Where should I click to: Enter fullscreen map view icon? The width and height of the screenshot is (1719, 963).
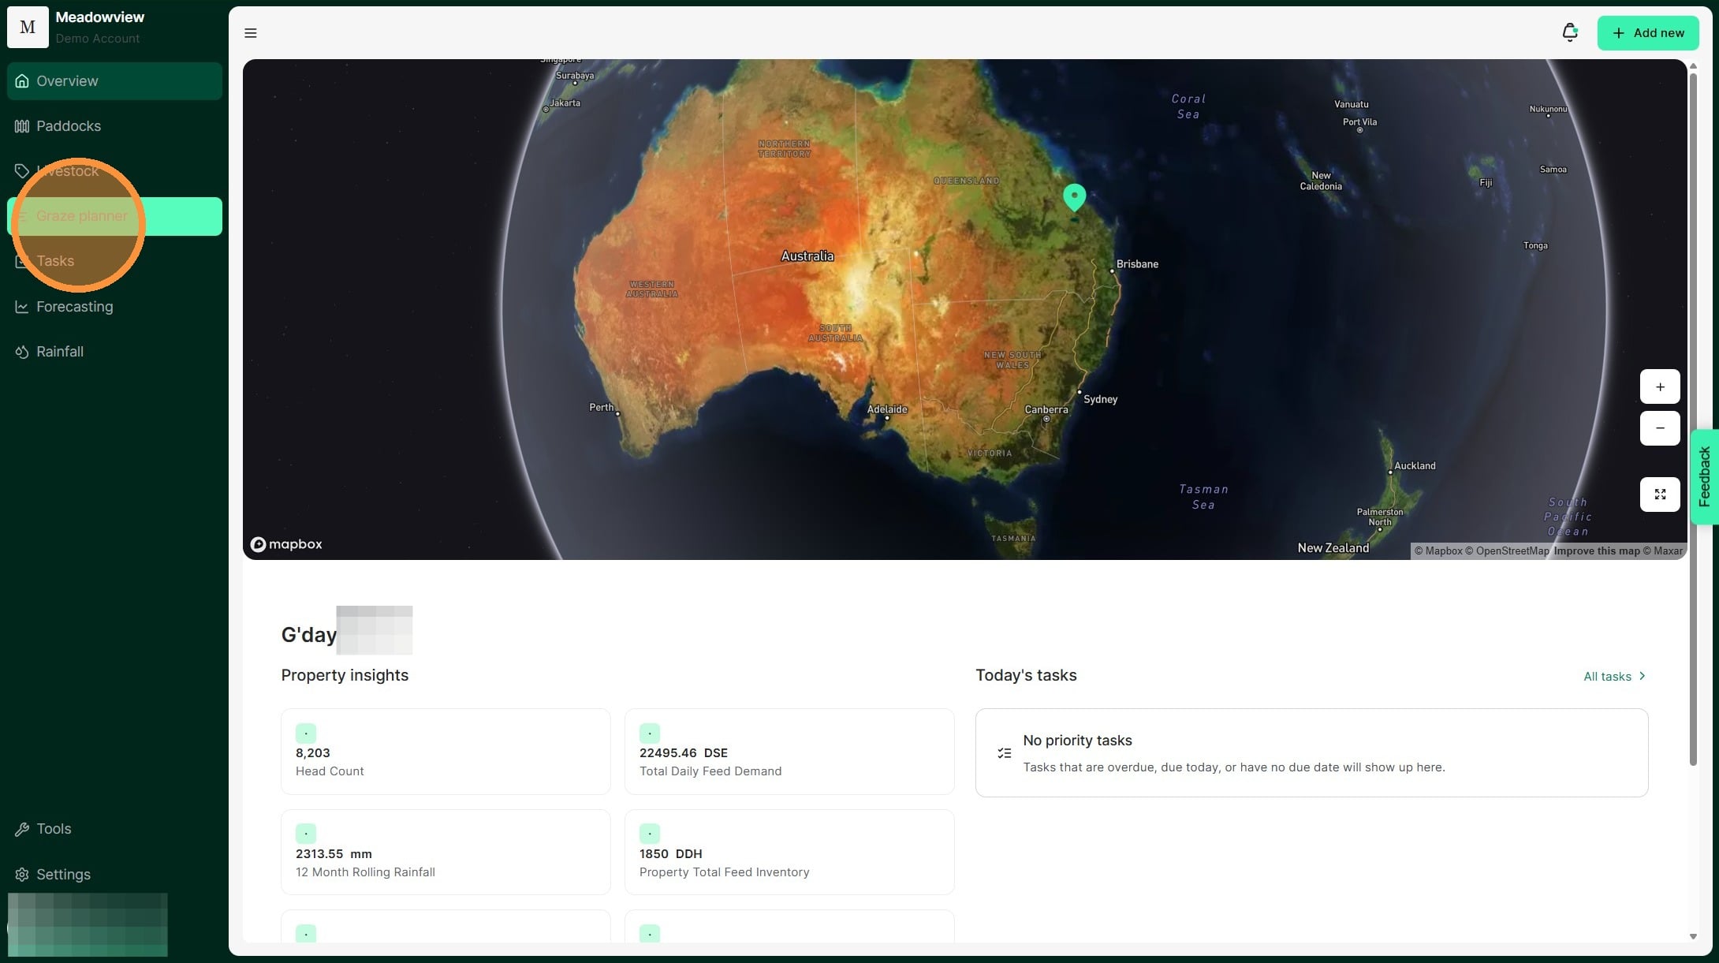point(1660,495)
